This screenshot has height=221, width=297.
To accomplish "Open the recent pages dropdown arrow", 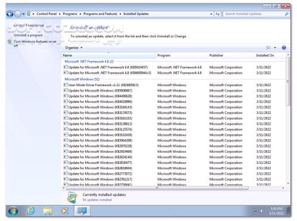I will click(23, 14).
